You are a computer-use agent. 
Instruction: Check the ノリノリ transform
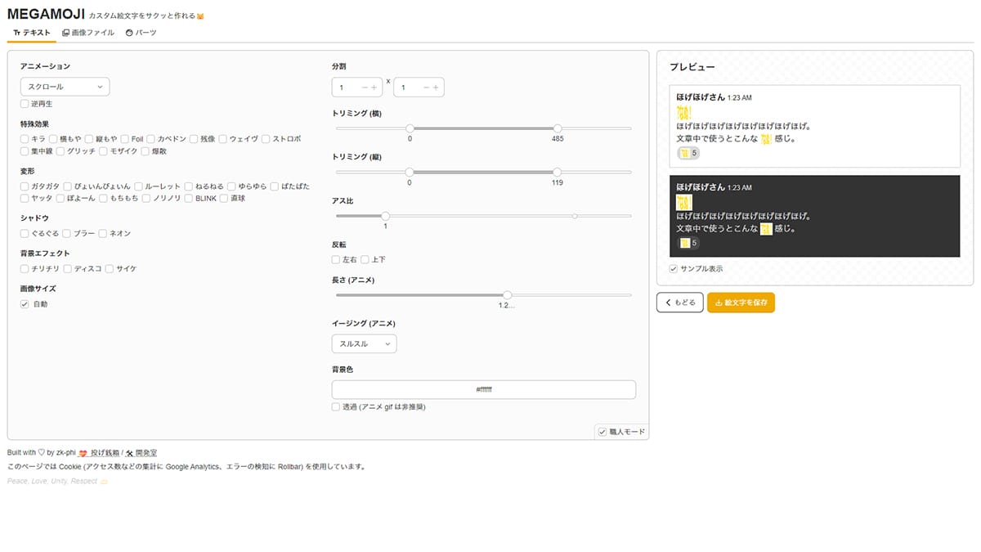[x=146, y=198]
